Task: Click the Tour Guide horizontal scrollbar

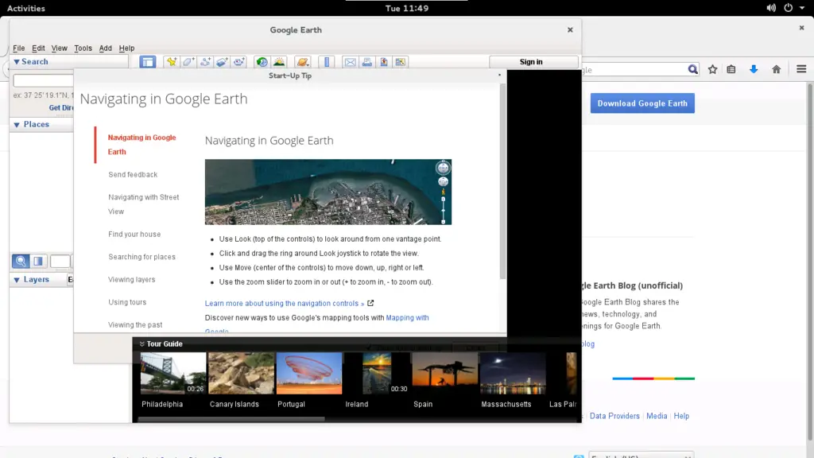Action: tap(231, 418)
